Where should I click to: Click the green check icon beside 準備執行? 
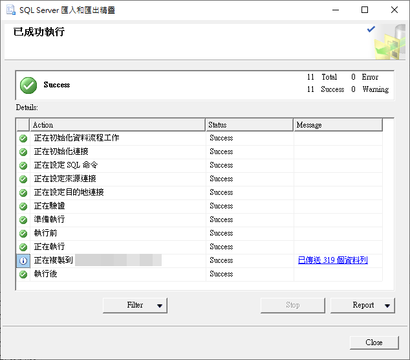pyautogui.click(x=23, y=219)
